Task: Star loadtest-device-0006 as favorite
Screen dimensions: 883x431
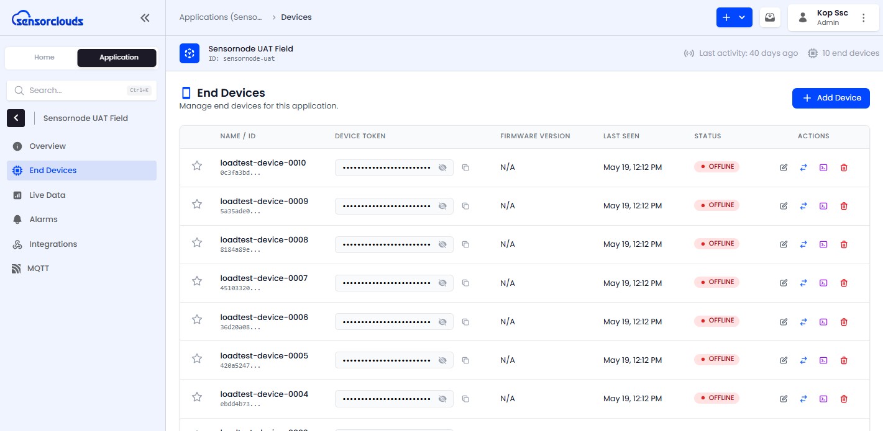Action: coord(197,319)
